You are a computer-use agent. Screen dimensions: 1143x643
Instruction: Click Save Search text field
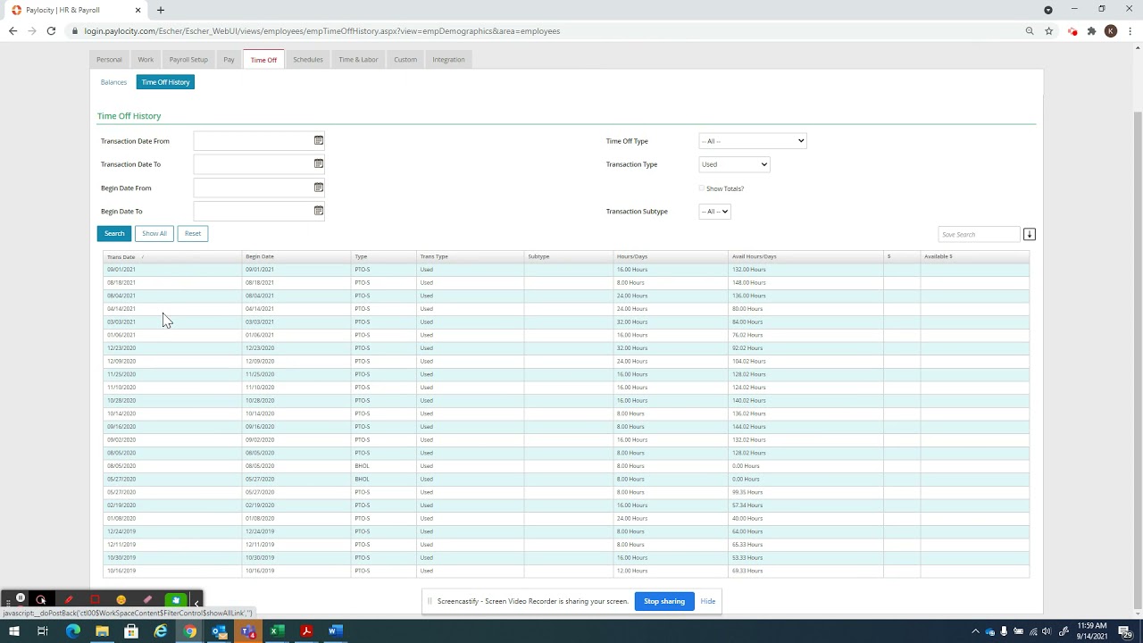pyautogui.click(x=979, y=234)
